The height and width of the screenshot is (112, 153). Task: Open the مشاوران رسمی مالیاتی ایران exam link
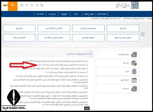click(x=51, y=76)
